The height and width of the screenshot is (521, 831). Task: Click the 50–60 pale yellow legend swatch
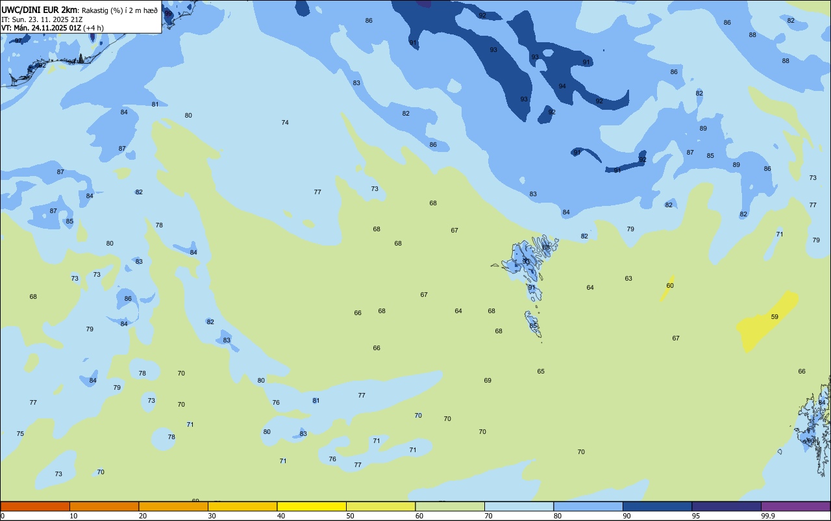pyautogui.click(x=380, y=506)
